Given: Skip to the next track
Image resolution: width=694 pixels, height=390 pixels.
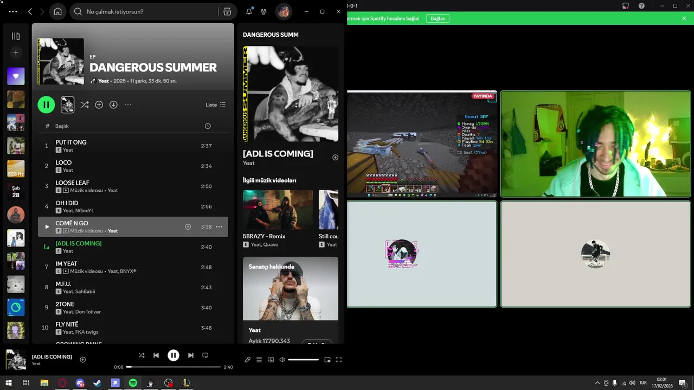Looking at the screenshot, I should pyautogui.click(x=191, y=355).
